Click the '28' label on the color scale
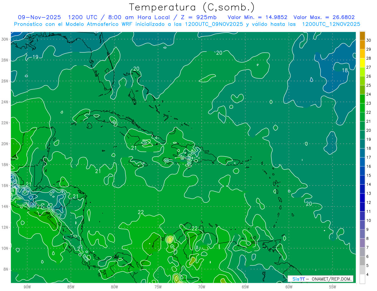Viewport: 377px width, 291px height. [369, 58]
